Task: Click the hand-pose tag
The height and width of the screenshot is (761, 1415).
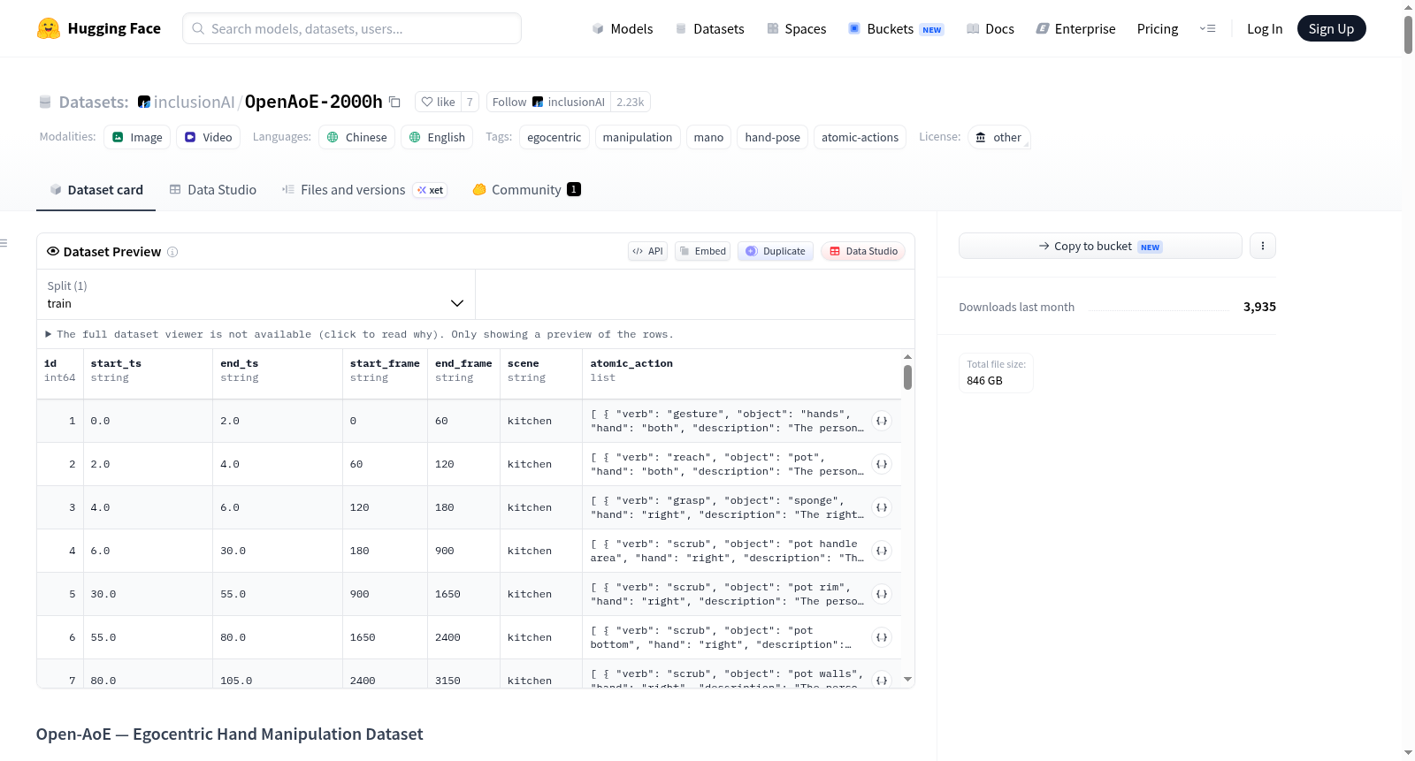Action: (x=772, y=137)
